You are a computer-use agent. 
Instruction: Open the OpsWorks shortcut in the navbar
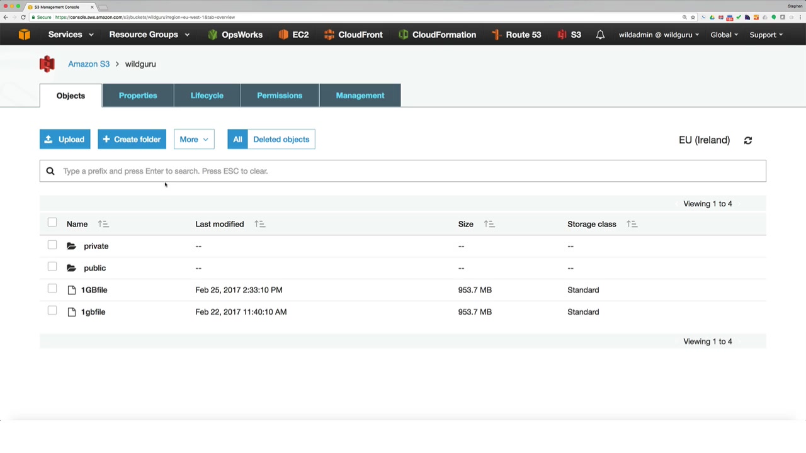[235, 35]
